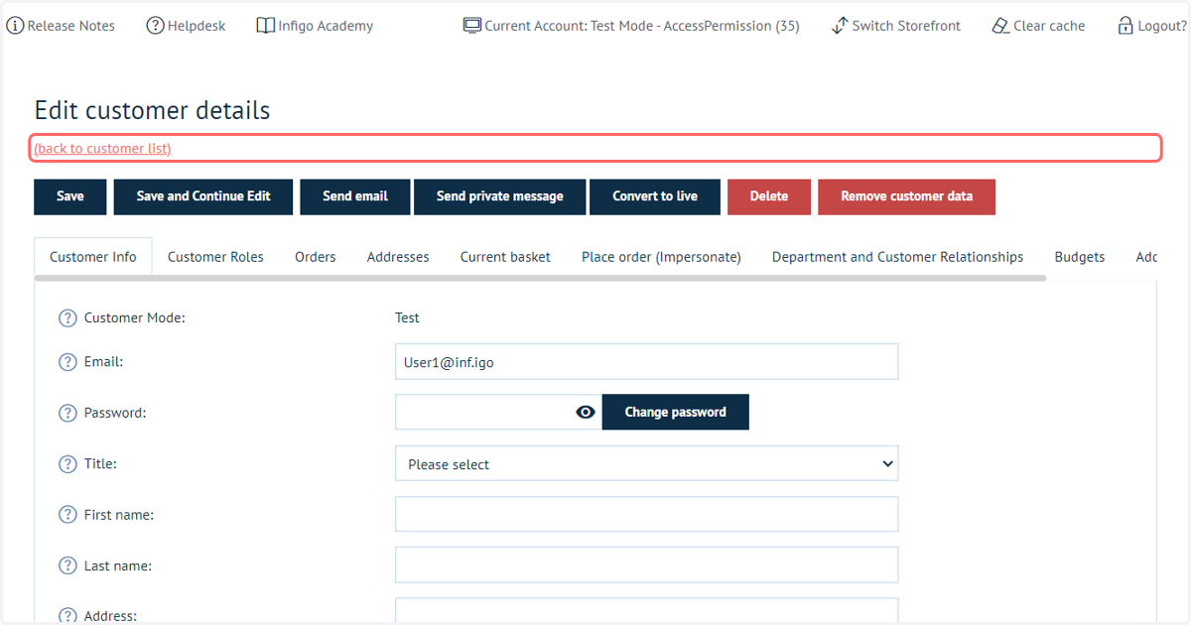Open the Place order (Impersonate) tab

[x=661, y=257]
